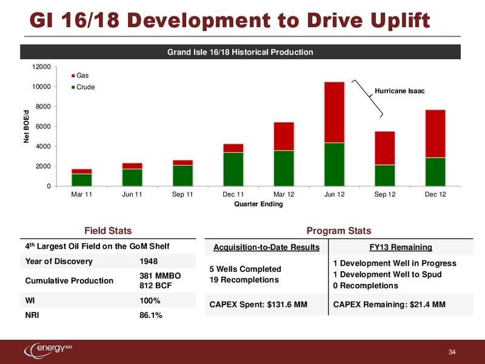485x364 pixels.
Task: Click the 'WI' row label
Action: tap(30, 300)
